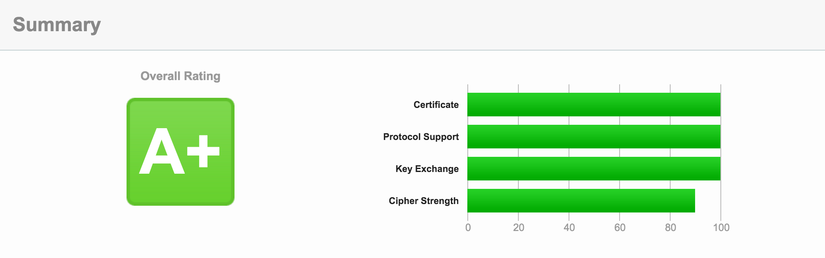This screenshot has width=825, height=258.
Task: Click the green Certificate score bar
Action: click(x=593, y=105)
